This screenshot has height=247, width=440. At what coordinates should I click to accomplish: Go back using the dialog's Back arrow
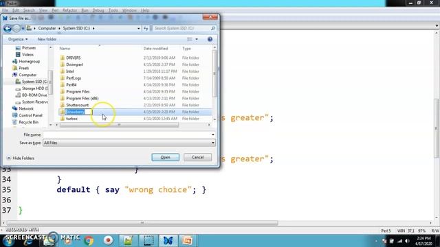pyautogui.click(x=8, y=28)
